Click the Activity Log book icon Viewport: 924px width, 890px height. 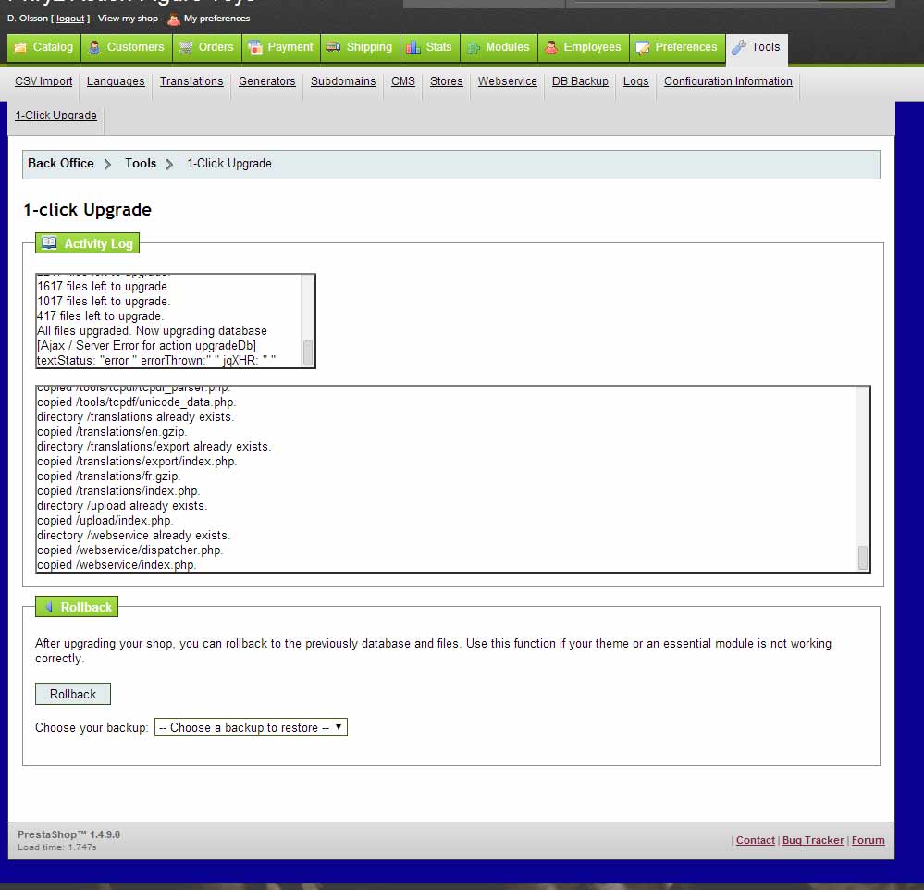tap(50, 242)
